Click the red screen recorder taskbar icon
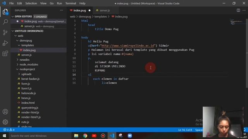 103,136
